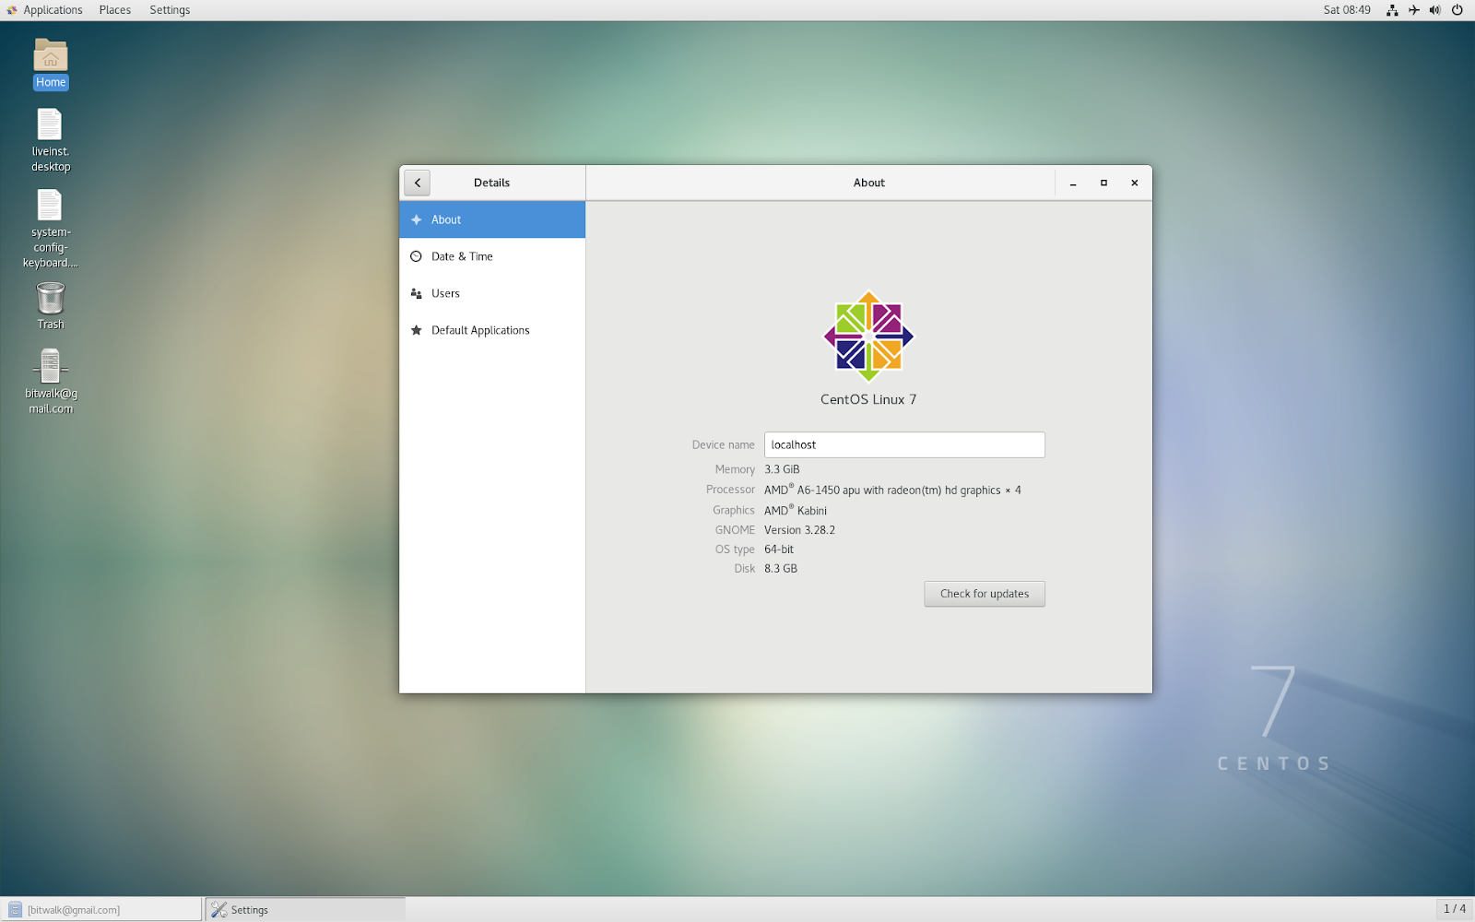1475x922 pixels.
Task: Click the power icon in top bar
Action: 1457,10
